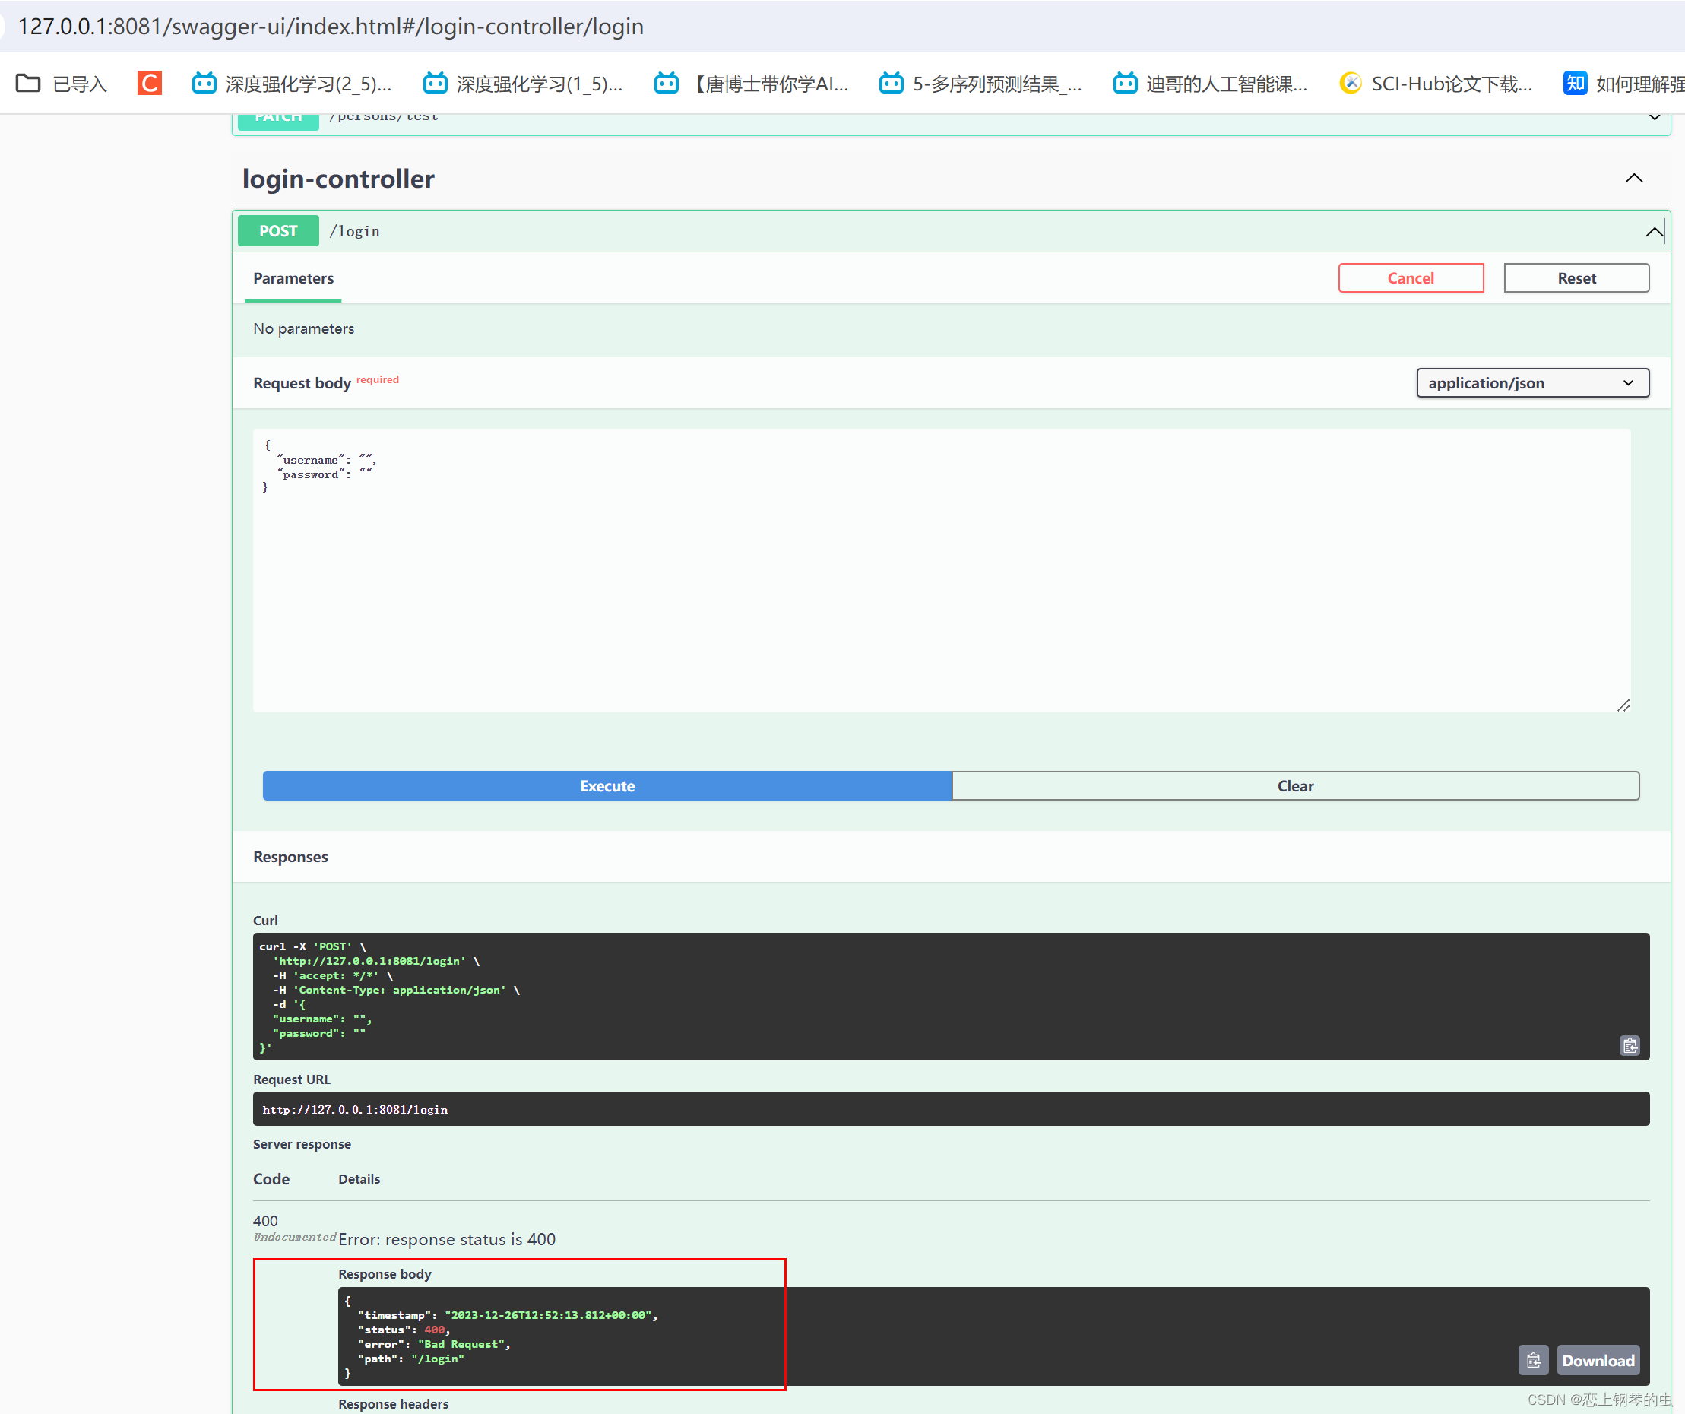
Task: Select the Parameters tab
Action: click(293, 278)
